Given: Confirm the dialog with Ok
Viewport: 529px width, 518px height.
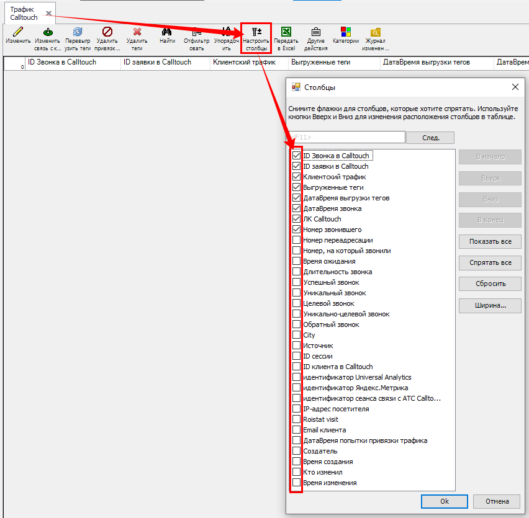Looking at the screenshot, I should click(x=444, y=501).
